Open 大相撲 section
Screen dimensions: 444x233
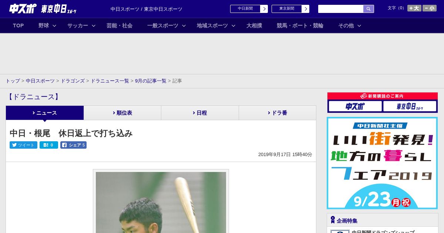[x=254, y=26]
